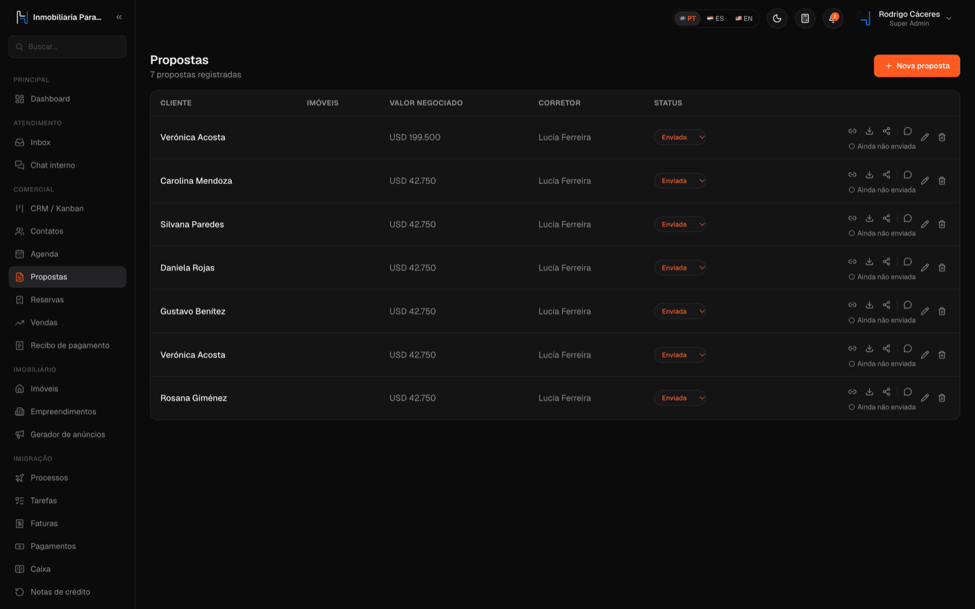The height and width of the screenshot is (609, 975).
Task: Toggle dark mode moon icon
Action: (x=777, y=18)
